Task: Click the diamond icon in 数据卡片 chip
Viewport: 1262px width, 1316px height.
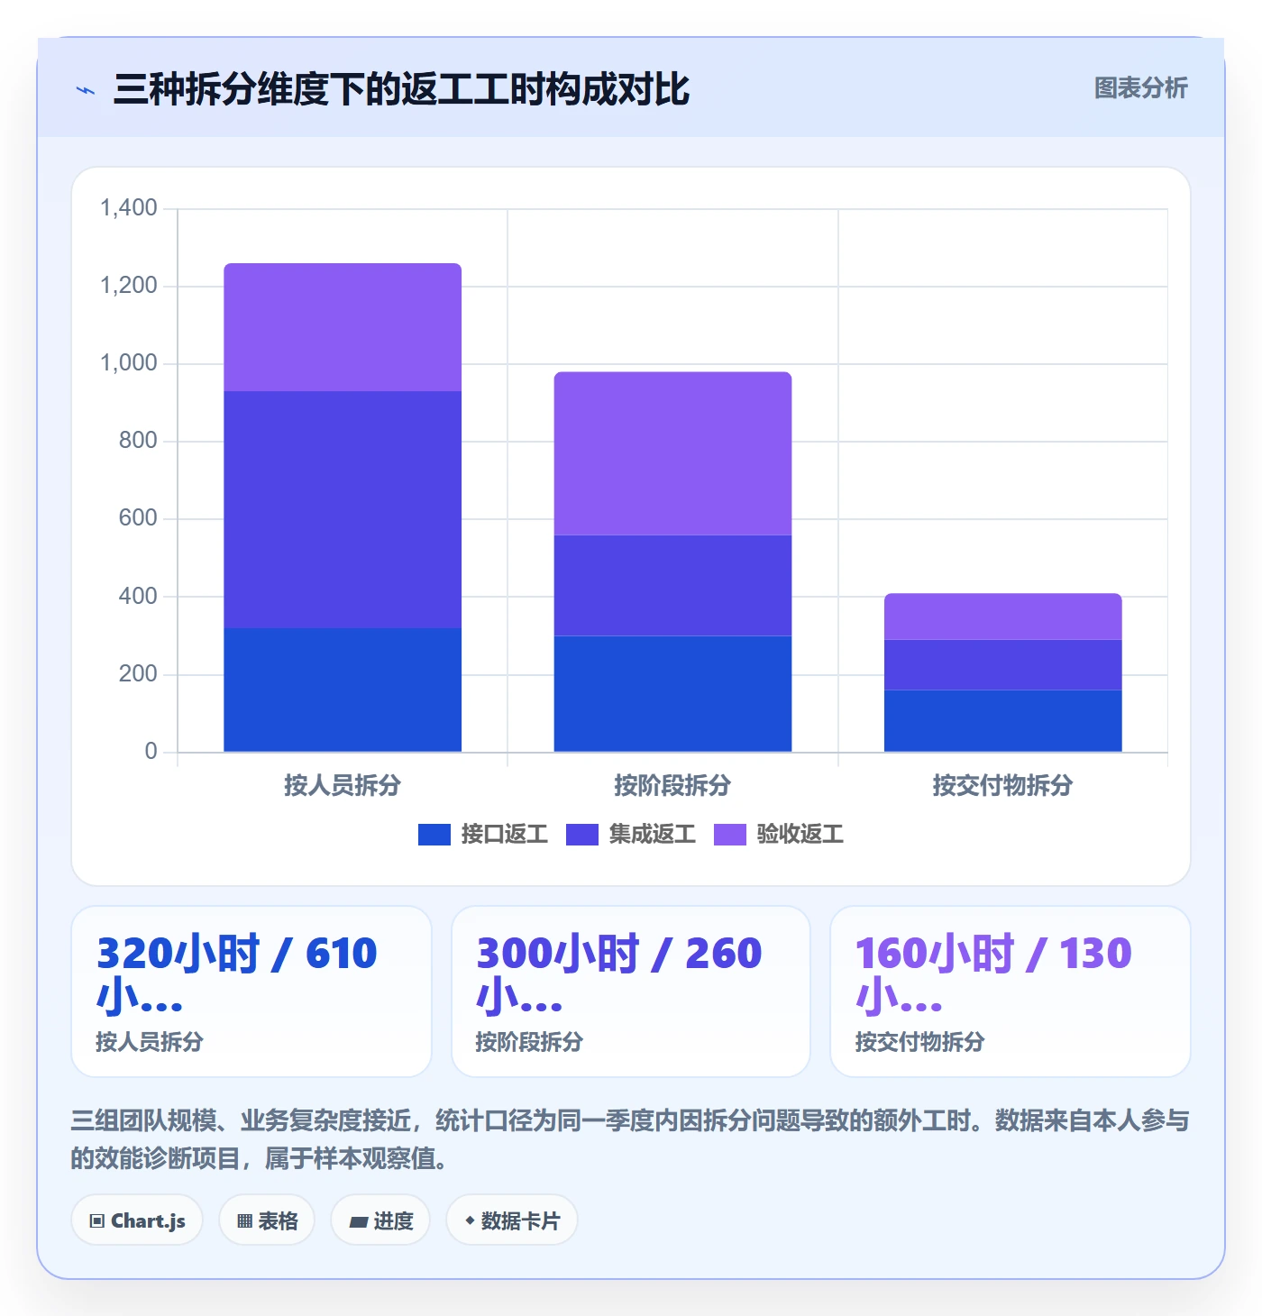Action: pyautogui.click(x=470, y=1220)
